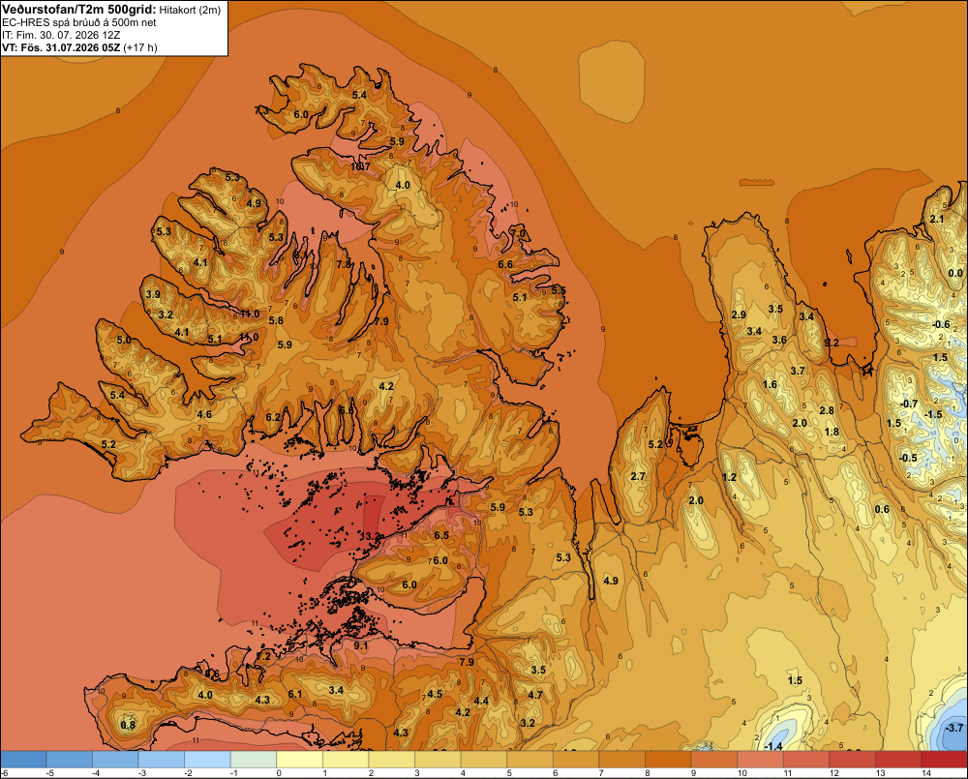Select the 2.7 temperature value on the map
The image size is (968, 779).
tap(638, 476)
